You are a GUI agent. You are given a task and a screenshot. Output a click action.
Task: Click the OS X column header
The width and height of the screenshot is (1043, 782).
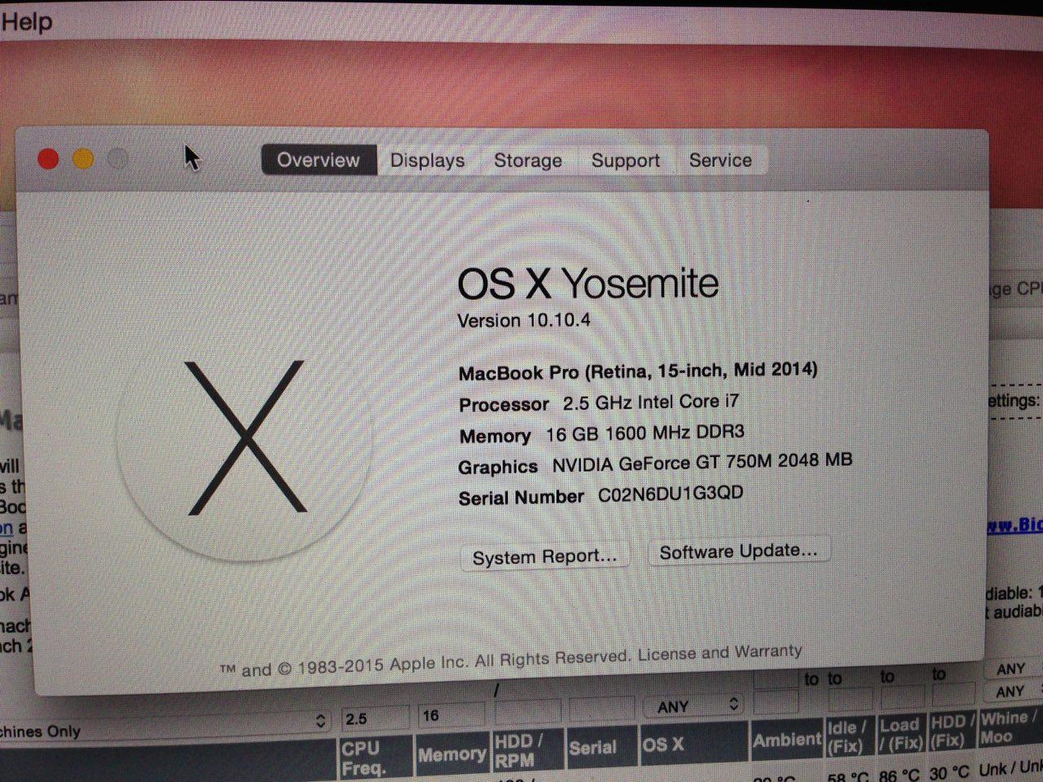pos(693,744)
